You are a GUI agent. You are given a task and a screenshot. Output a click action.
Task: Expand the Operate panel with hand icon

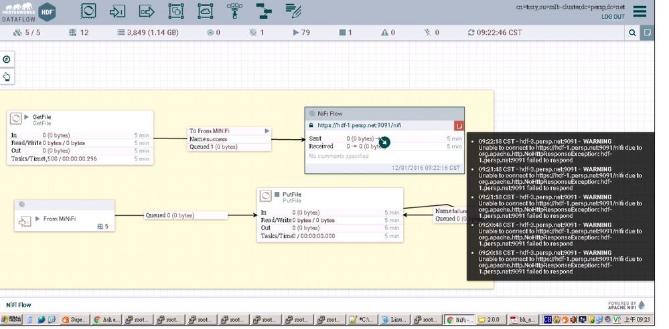tap(7, 77)
